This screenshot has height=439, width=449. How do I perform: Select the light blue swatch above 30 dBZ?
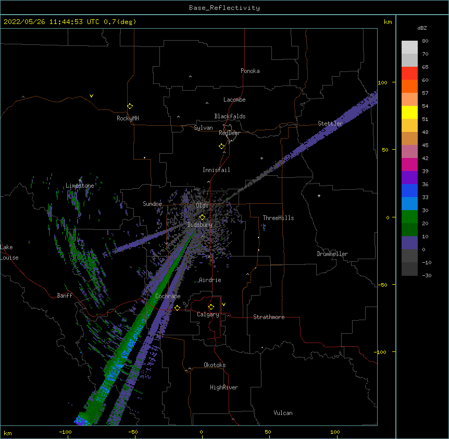click(x=409, y=203)
